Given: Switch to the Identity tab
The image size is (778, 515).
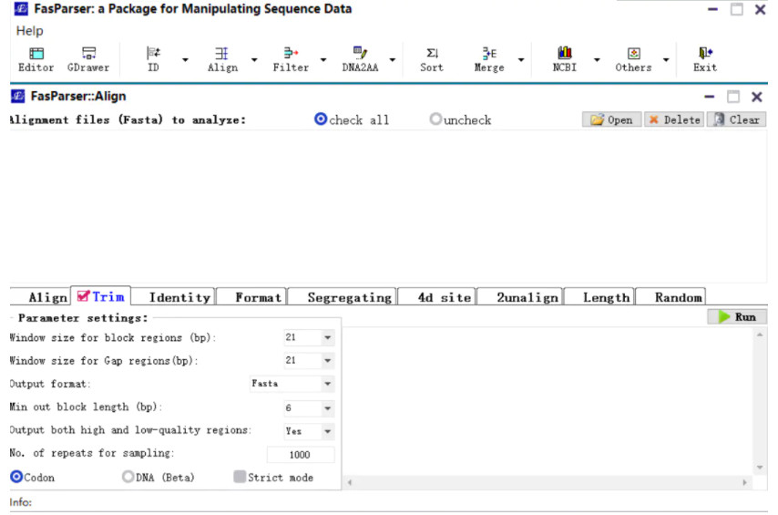Looking at the screenshot, I should pyautogui.click(x=174, y=297).
